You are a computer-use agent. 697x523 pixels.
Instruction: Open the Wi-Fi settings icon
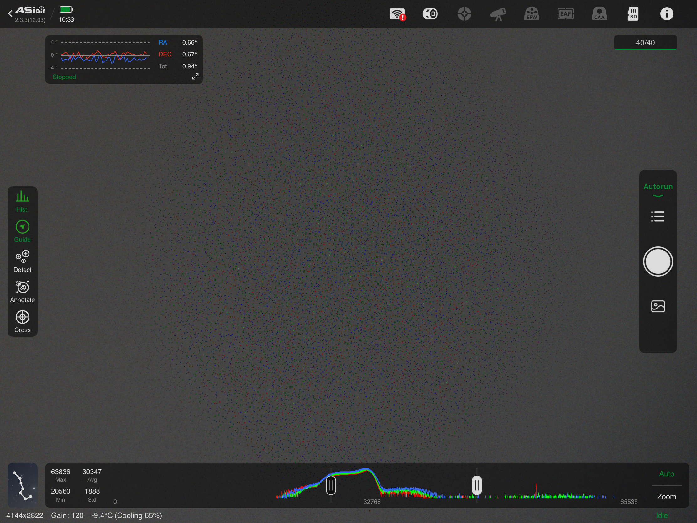pos(397,14)
